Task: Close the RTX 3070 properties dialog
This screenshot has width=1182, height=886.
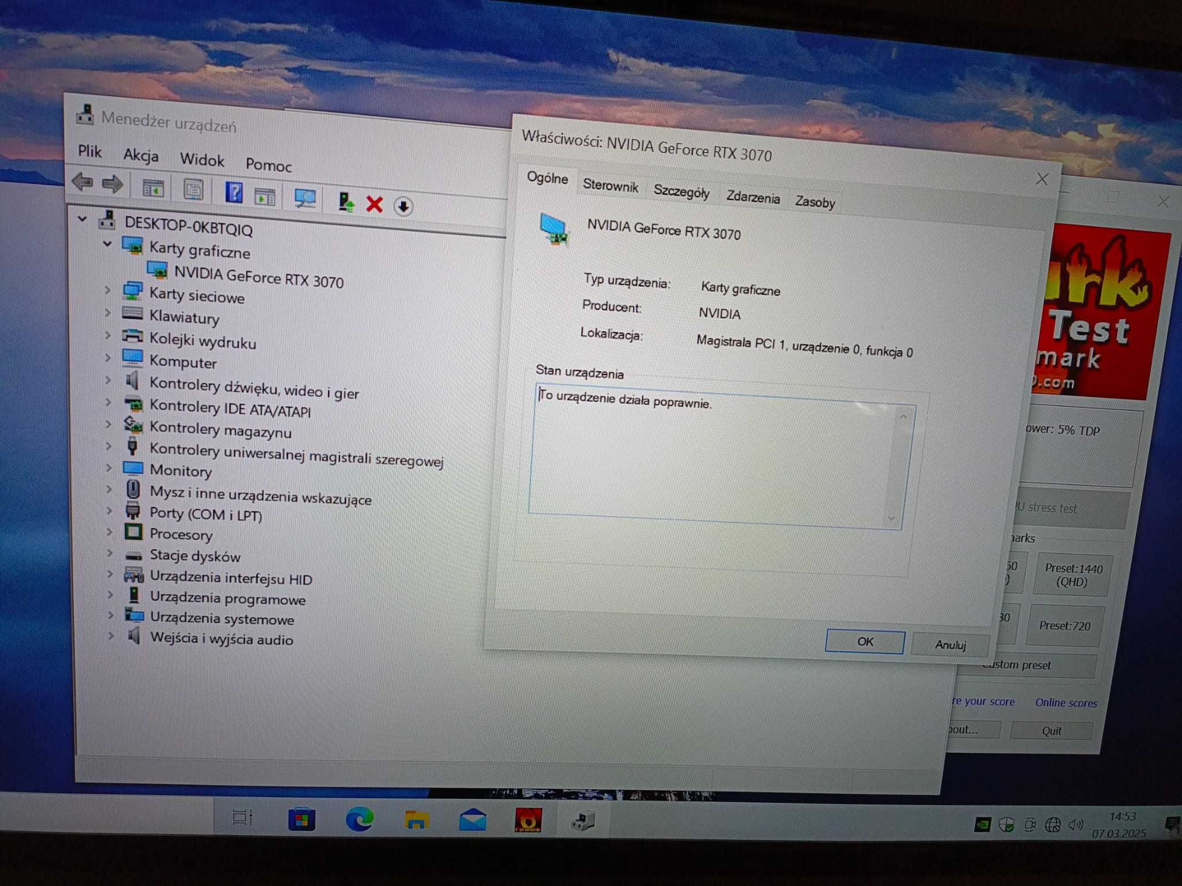Action: (1042, 179)
